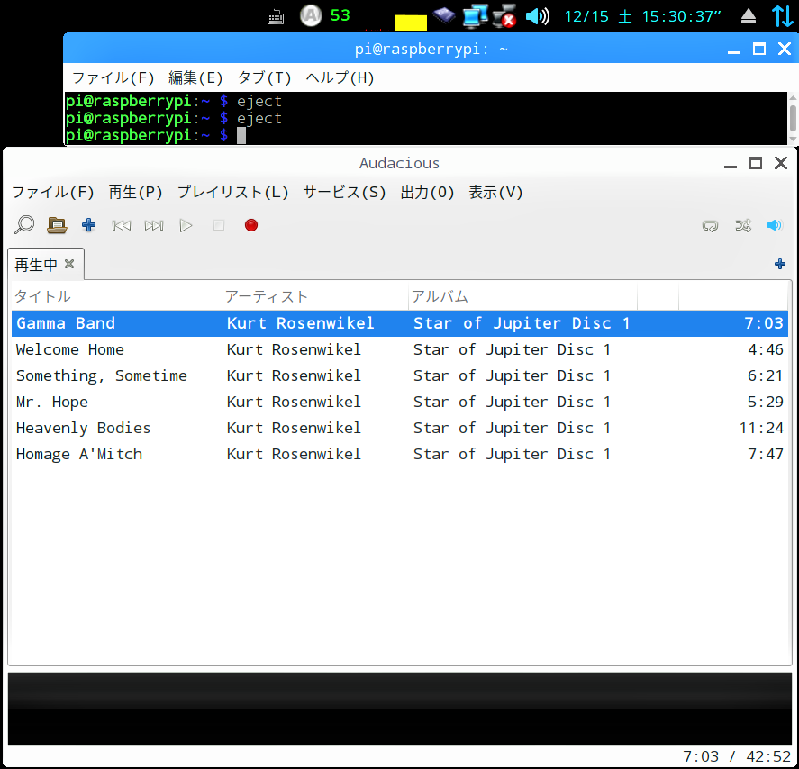Open the network computers tray icon
799x769 pixels.
point(475,15)
